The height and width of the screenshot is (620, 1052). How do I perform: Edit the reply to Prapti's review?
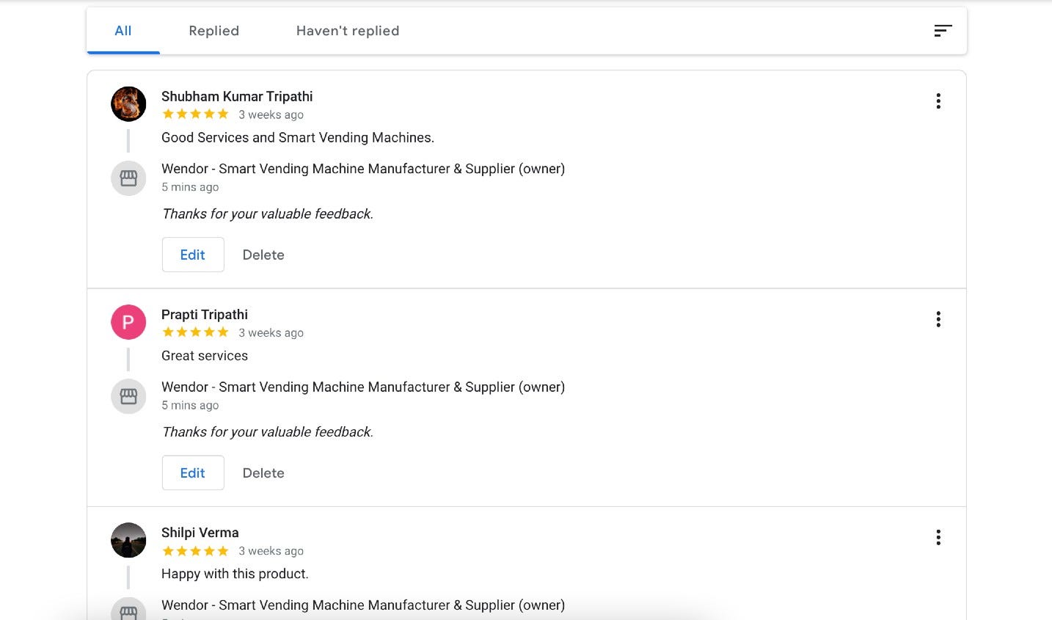pos(193,473)
